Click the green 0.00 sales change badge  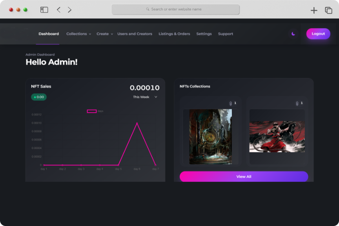[x=39, y=97]
